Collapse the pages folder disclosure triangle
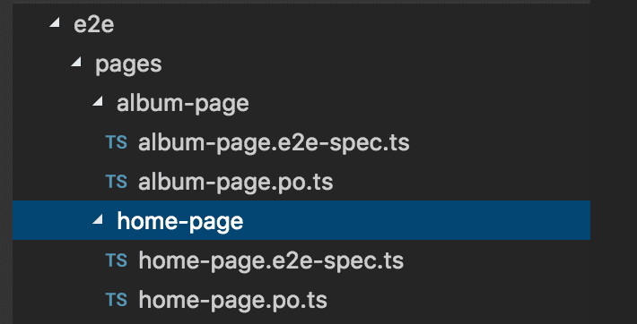The image size is (637, 324). pos(76,63)
